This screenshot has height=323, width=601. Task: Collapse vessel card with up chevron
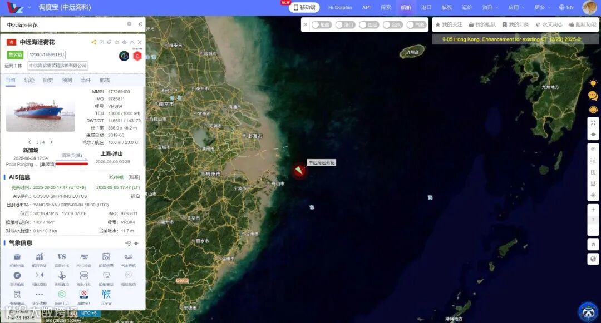[x=132, y=42]
